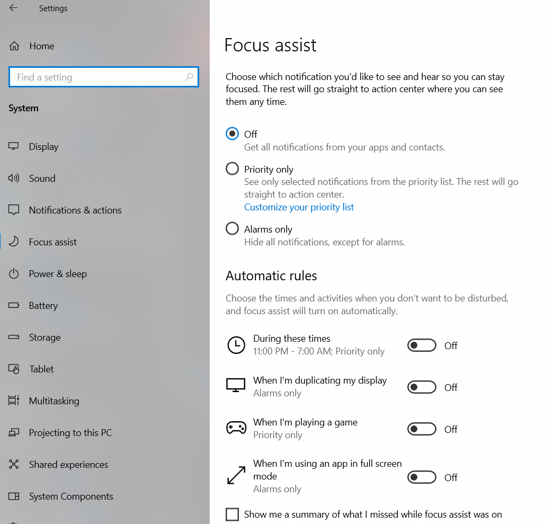Select the Off radio button
The image size is (553, 524).
point(232,134)
